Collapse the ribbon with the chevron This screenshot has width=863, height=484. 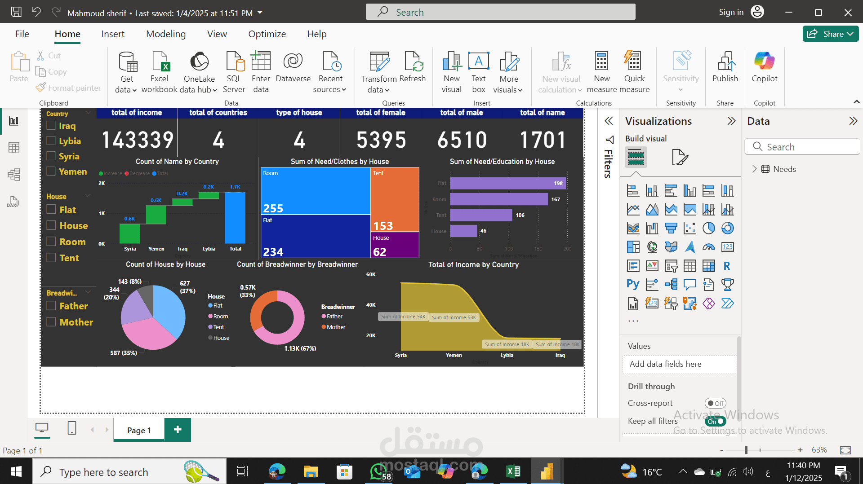click(x=857, y=102)
